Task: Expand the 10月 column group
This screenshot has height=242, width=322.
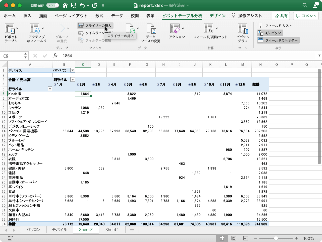Action: click(x=205, y=84)
